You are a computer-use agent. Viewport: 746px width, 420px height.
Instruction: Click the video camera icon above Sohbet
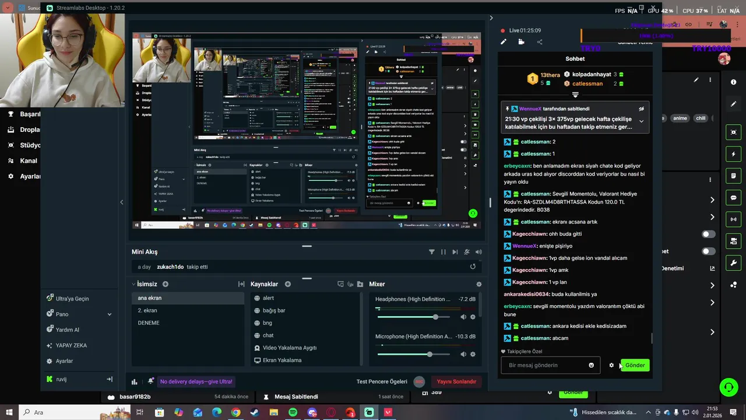point(521,42)
